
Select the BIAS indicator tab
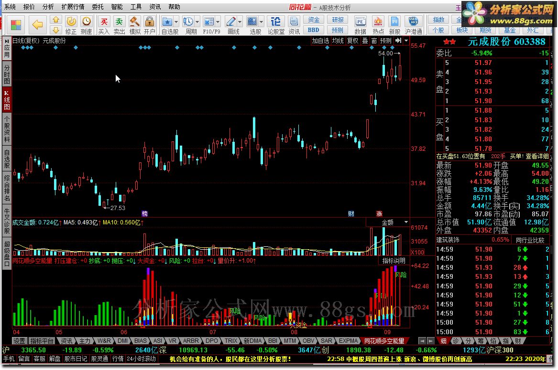pyautogui.click(x=141, y=340)
